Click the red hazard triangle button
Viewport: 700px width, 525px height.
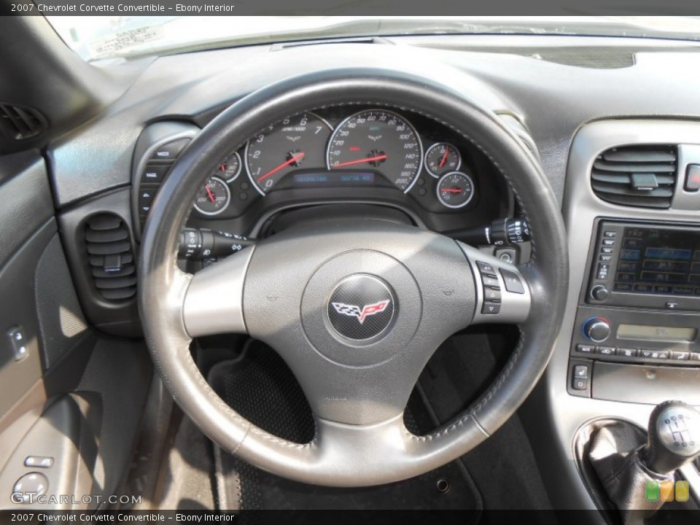[693, 178]
